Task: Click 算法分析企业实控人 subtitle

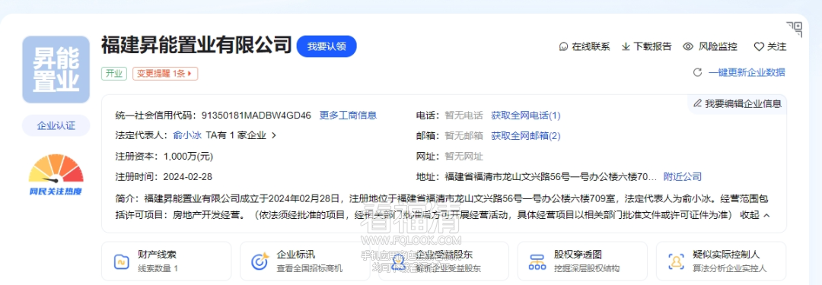Action: pyautogui.click(x=730, y=268)
